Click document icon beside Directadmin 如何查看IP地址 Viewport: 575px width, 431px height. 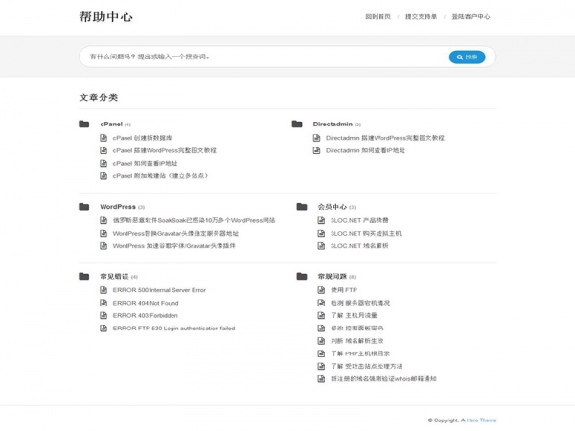point(316,150)
